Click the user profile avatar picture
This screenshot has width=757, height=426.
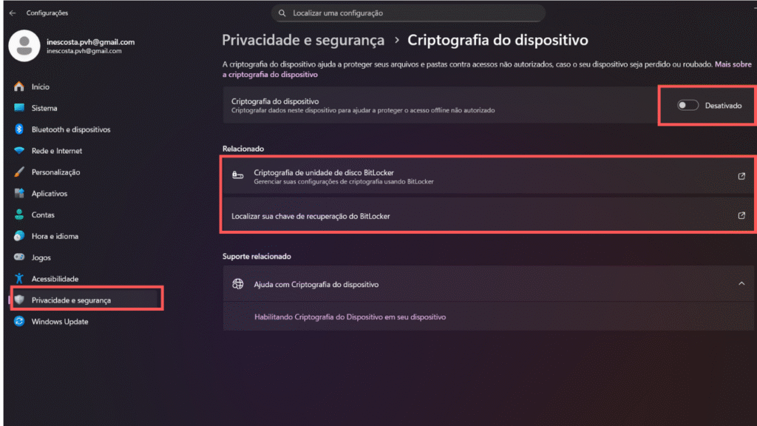pyautogui.click(x=23, y=46)
